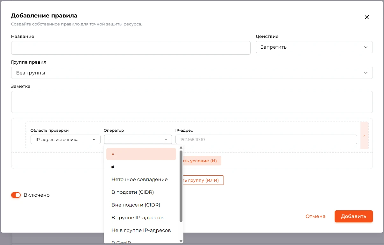Remove the condition row with the red x
Screen dimensions: 384x245
tap(364, 136)
